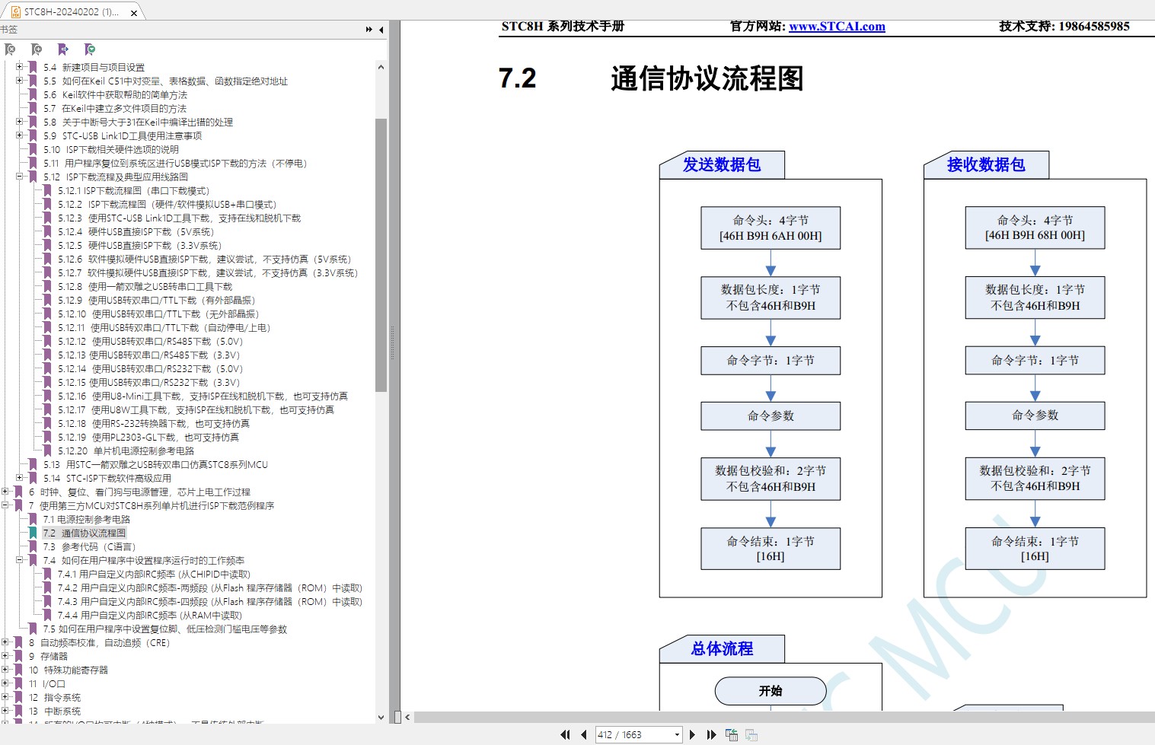The height and width of the screenshot is (745, 1155).
Task: Open bookmark 7.4.1 从CHIPID中读取
Action: [154, 575]
